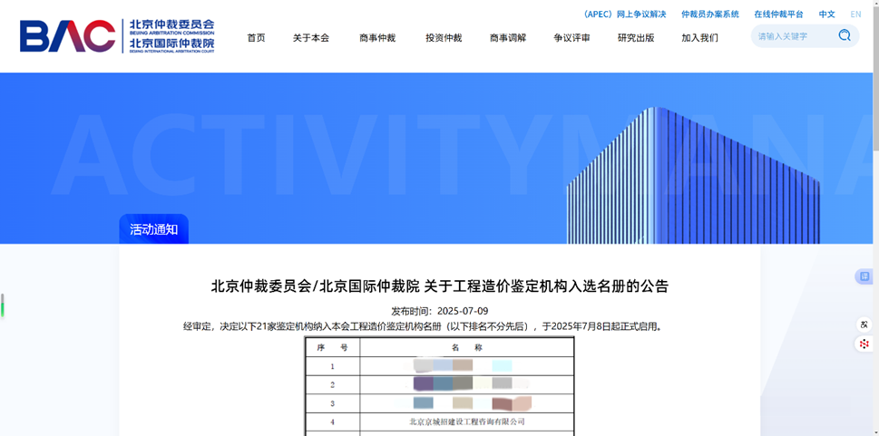Click the table header 名 称
The image size is (879, 436).
click(467, 348)
